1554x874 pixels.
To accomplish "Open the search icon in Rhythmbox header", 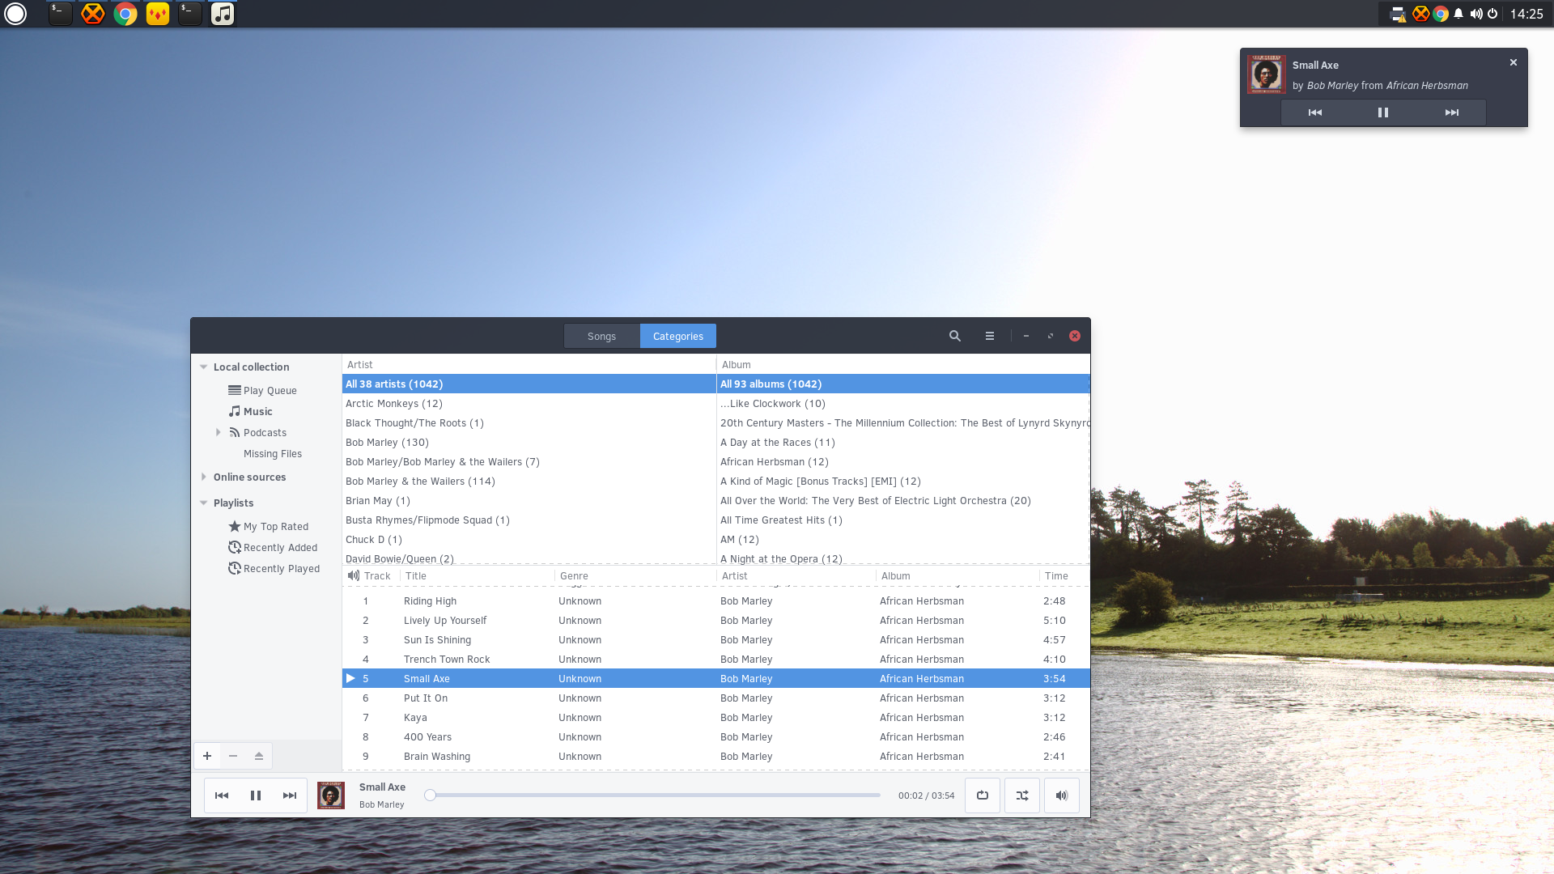I will click(x=955, y=336).
